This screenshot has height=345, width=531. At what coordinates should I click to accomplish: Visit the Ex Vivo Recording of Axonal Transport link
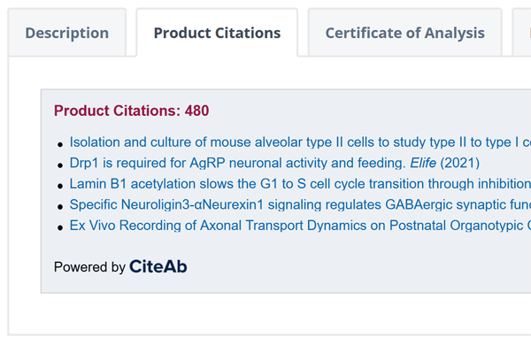click(x=300, y=226)
